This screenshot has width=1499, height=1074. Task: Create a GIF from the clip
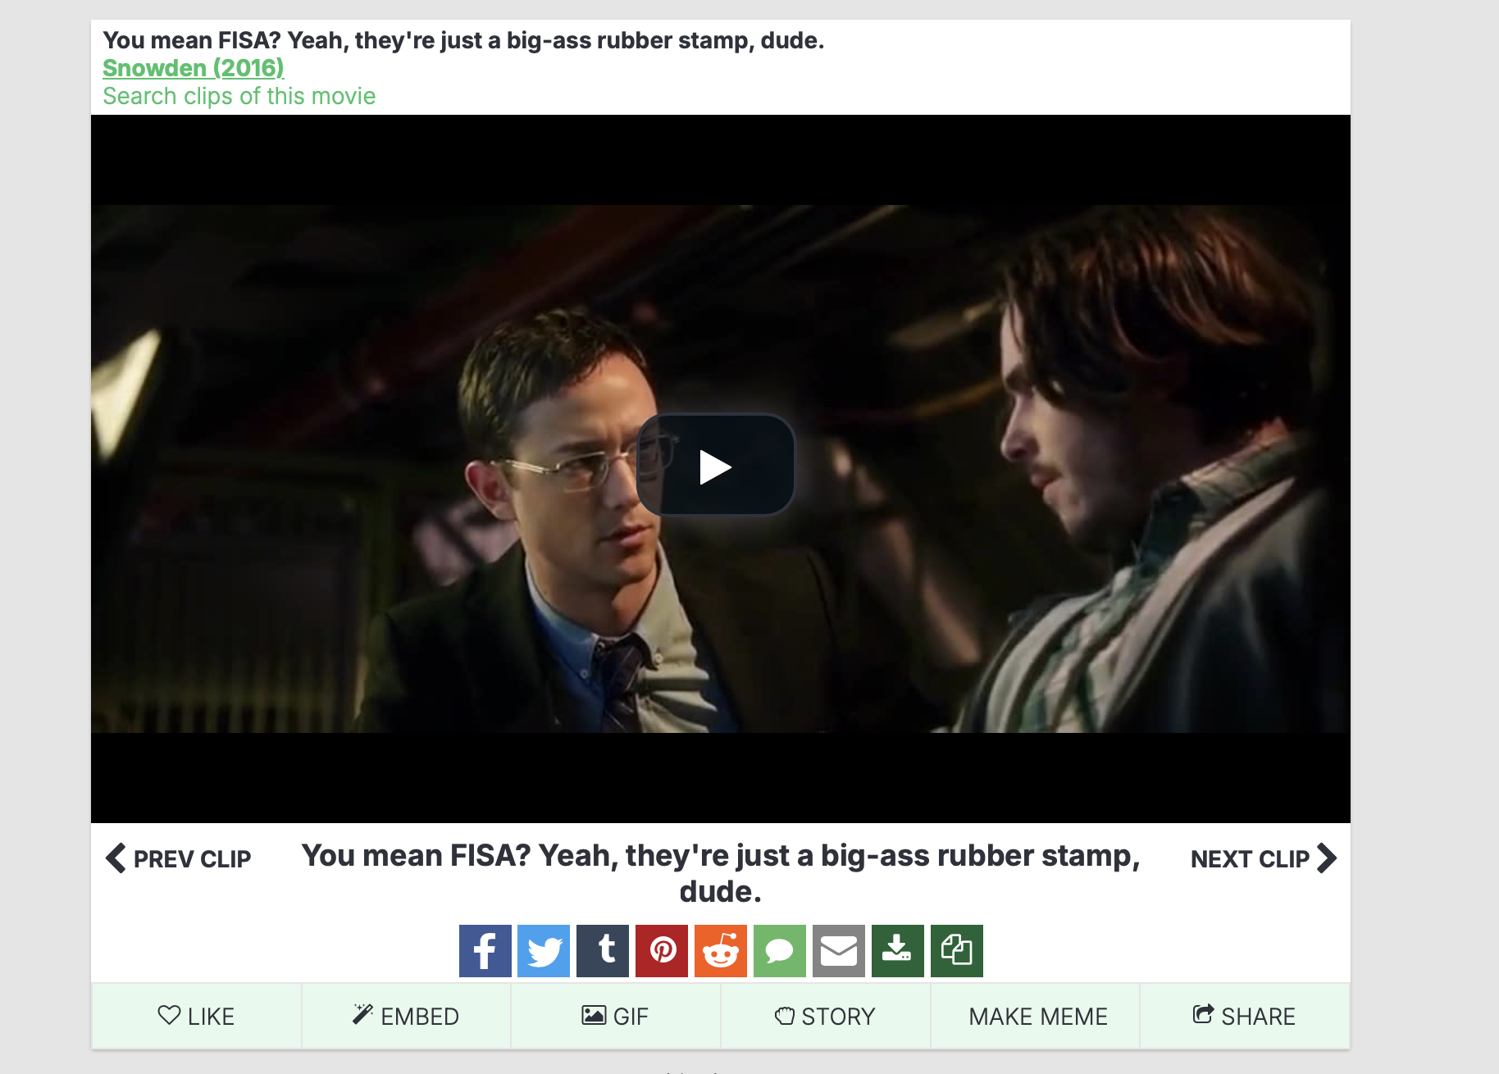tap(616, 1016)
